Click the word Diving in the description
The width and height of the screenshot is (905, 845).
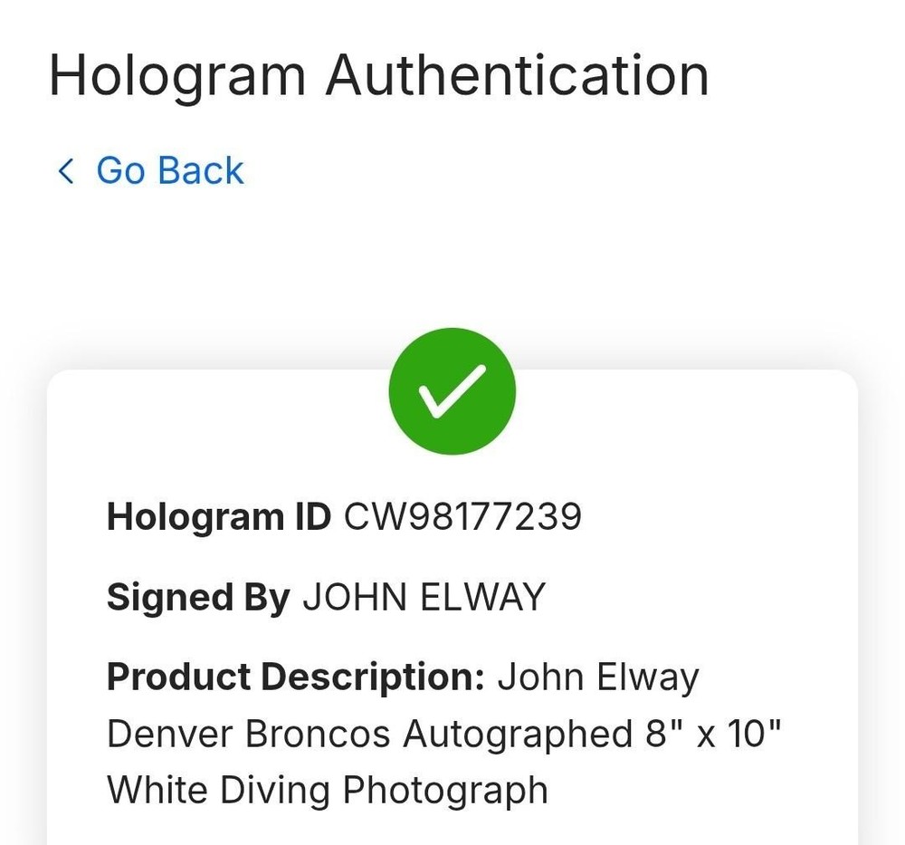tap(275, 792)
